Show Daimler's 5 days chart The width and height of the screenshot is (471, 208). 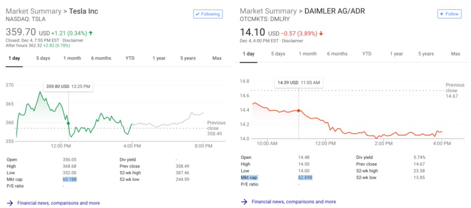click(278, 54)
